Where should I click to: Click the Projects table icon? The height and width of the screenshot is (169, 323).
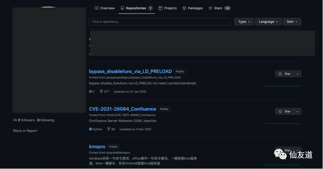coord(160,8)
